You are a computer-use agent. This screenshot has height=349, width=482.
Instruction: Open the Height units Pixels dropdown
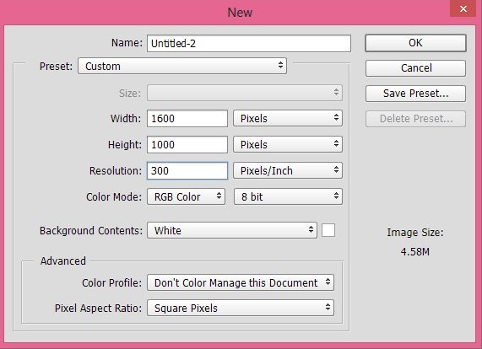tap(288, 144)
